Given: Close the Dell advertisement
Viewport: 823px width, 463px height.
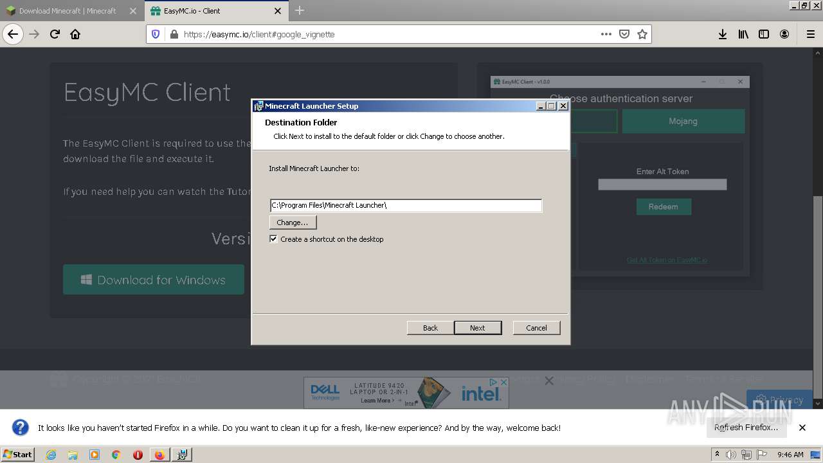Looking at the screenshot, I should click(503, 382).
